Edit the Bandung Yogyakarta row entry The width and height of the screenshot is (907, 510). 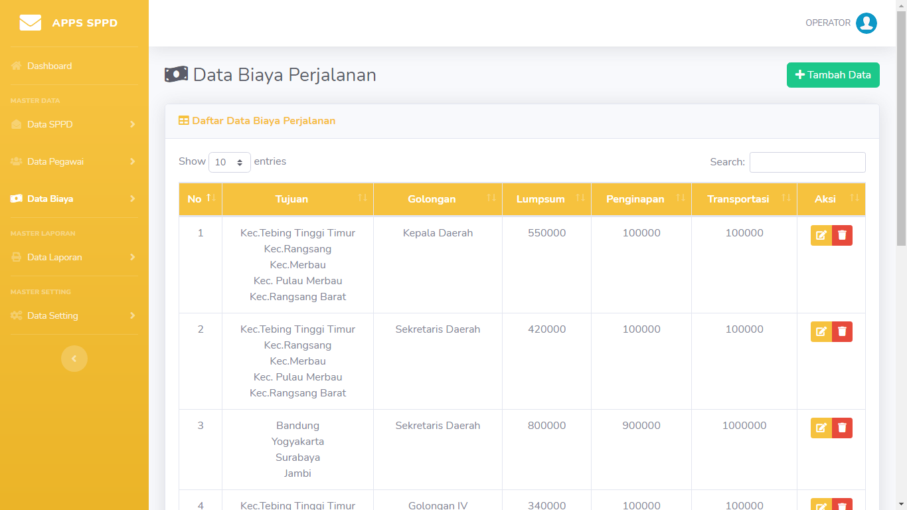[x=821, y=428]
